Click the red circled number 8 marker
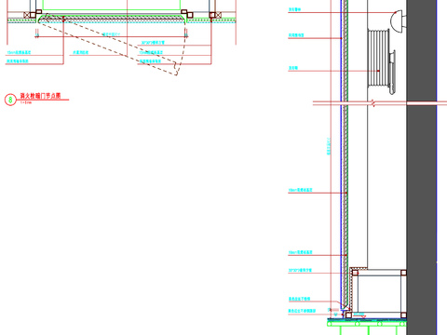This screenshot has height=335, width=447. (x=10, y=100)
